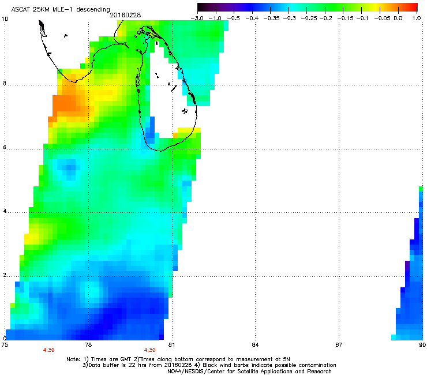
Task: Click the note line "3)Data buffer is 22 hrs"
Action: [209, 365]
